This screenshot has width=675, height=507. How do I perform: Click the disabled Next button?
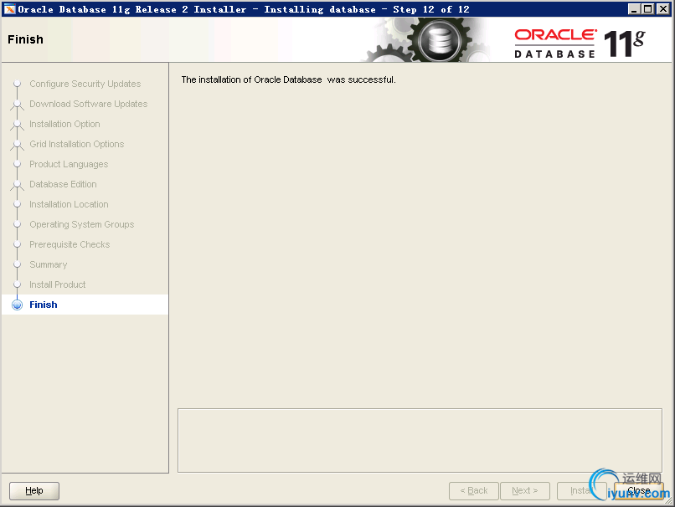click(525, 490)
